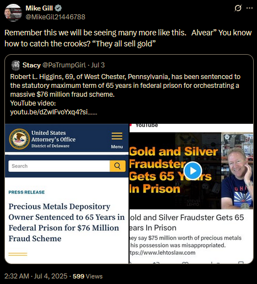
Task: Open the three-dot more options menu
Action: click(x=249, y=8)
